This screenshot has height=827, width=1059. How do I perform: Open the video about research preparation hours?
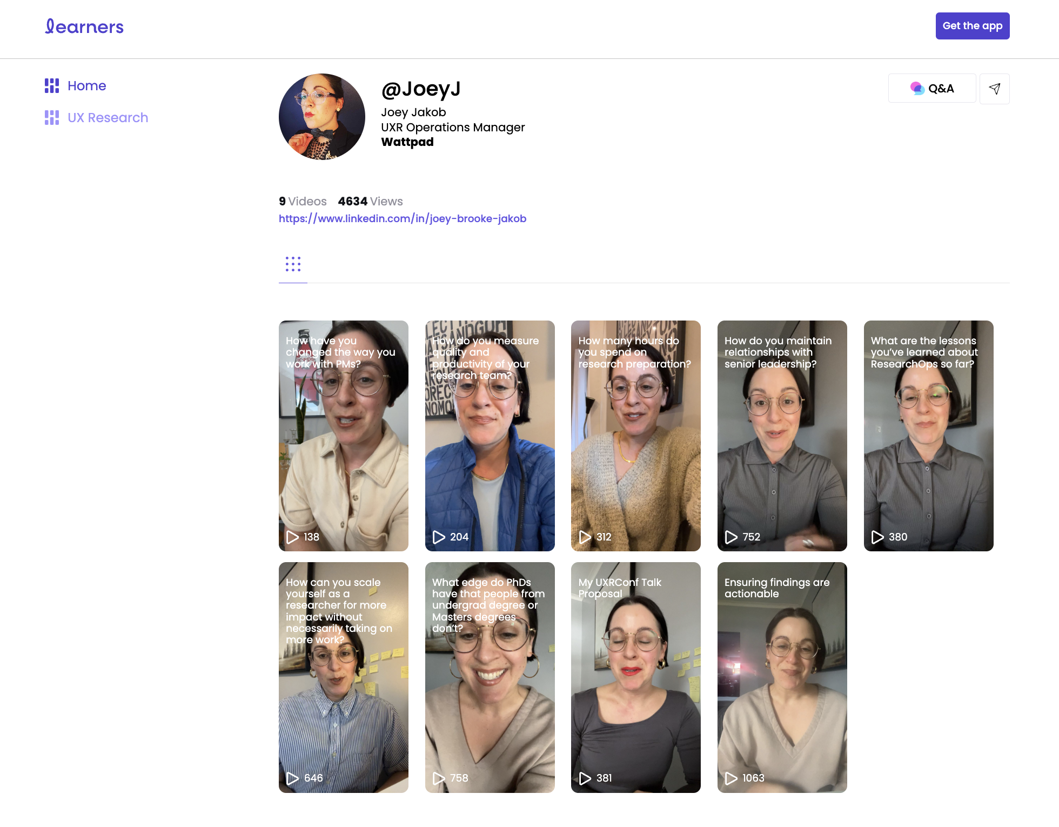coord(636,436)
